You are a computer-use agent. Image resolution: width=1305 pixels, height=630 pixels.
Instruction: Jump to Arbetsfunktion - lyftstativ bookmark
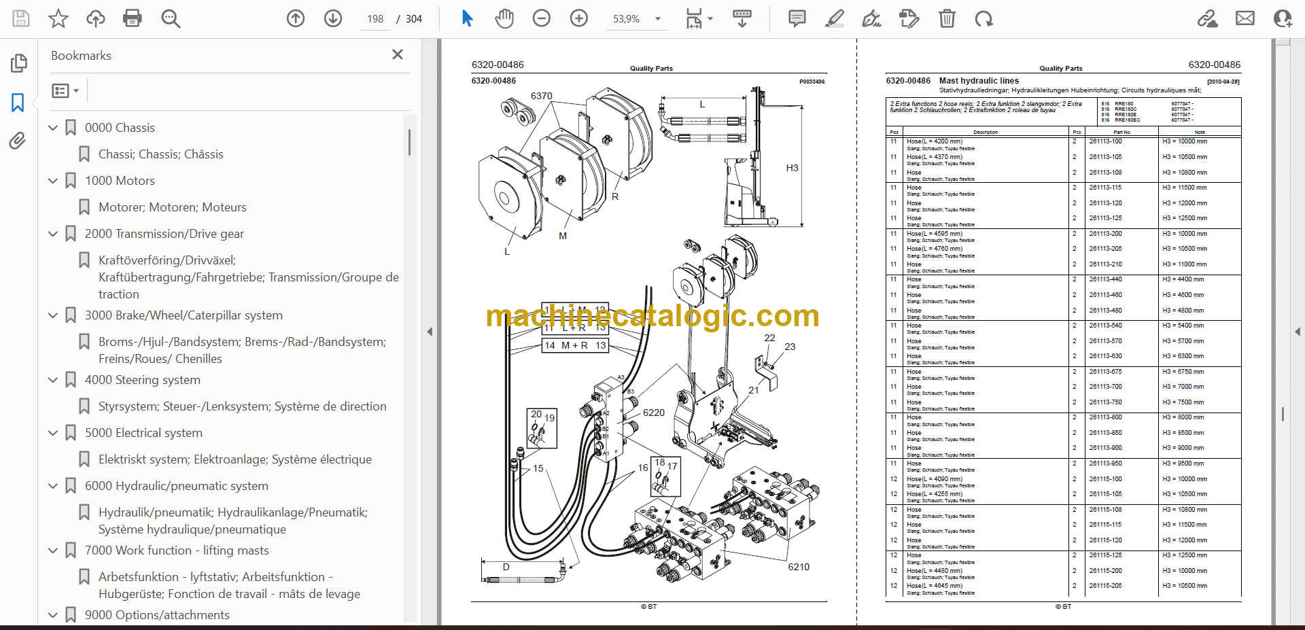pyautogui.click(x=230, y=585)
